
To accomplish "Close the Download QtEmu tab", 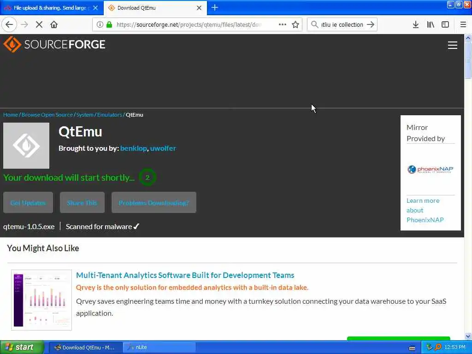I will (199, 8).
